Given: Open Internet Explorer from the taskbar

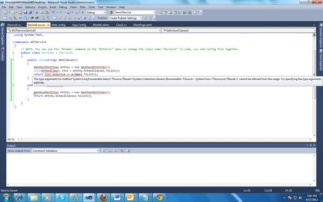Looking at the screenshot, I should [x=20, y=198].
